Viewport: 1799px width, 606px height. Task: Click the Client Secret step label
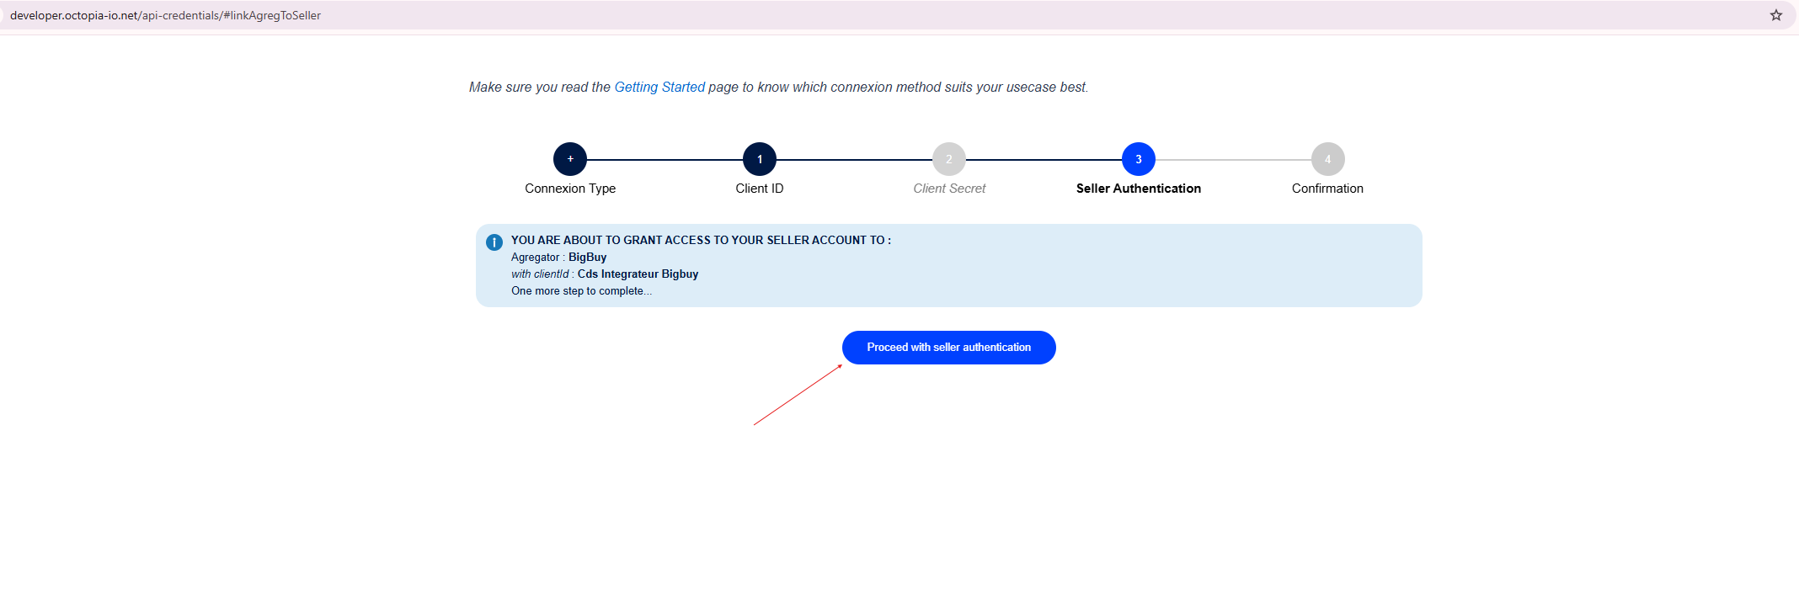(x=949, y=189)
